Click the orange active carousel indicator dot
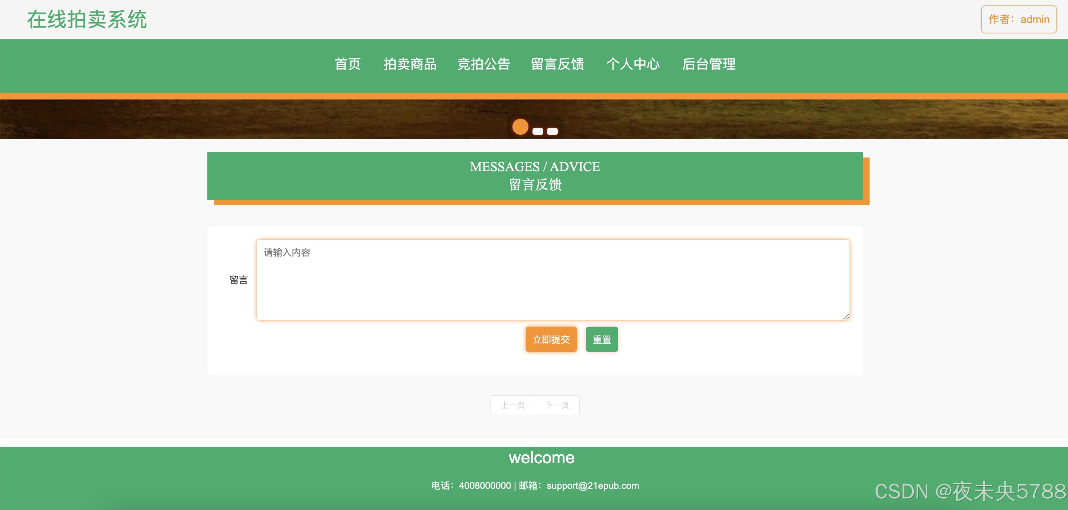Screen dimensions: 1068x510 [520, 127]
